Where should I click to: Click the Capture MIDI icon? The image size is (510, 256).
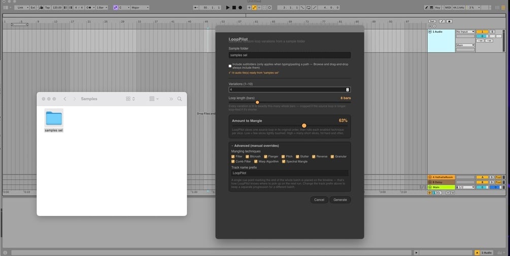coord(264,8)
